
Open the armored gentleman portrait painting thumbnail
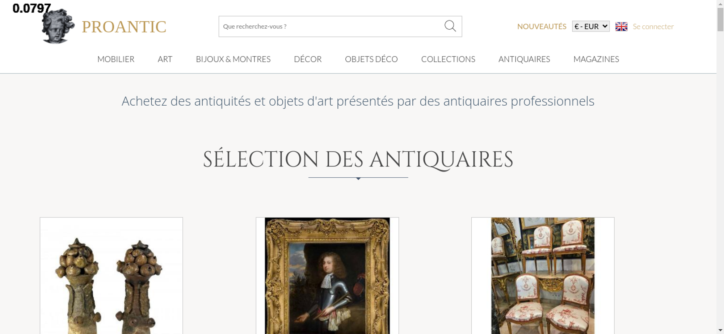pos(327,276)
